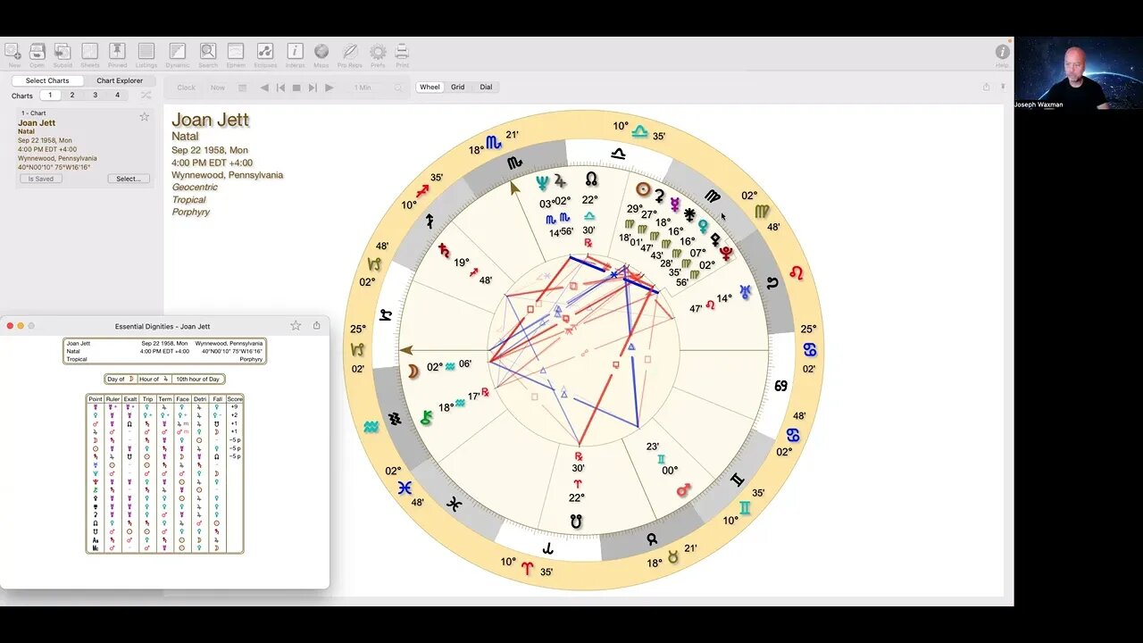Select chart slot 4
This screenshot has height=643, width=1143.
point(117,96)
